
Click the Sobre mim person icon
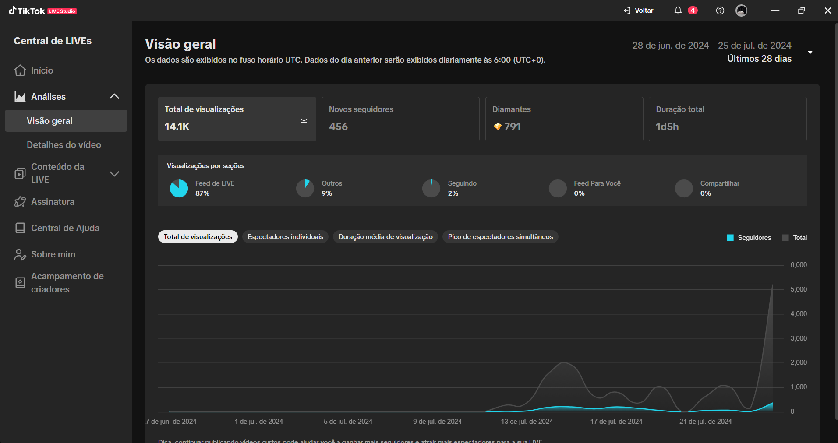(x=20, y=254)
